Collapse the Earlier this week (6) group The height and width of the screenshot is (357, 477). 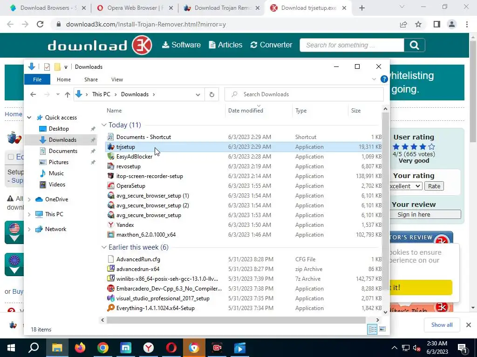click(104, 247)
